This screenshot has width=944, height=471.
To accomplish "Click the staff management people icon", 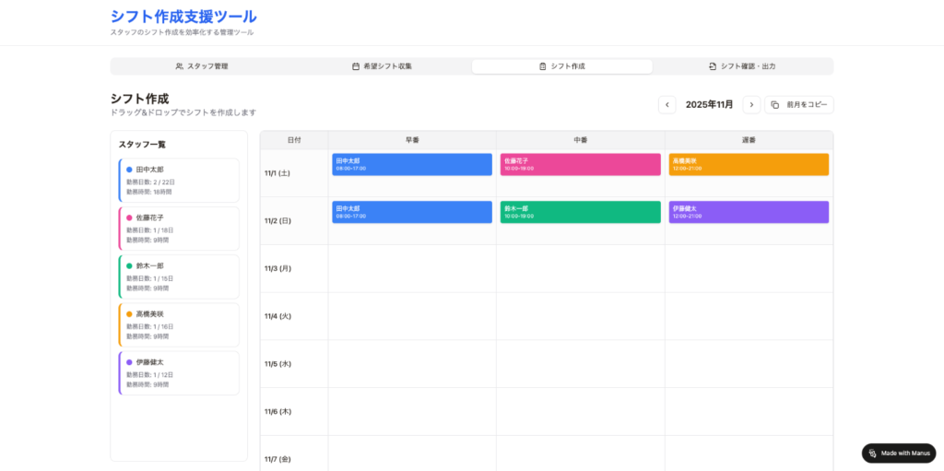I will pos(179,66).
